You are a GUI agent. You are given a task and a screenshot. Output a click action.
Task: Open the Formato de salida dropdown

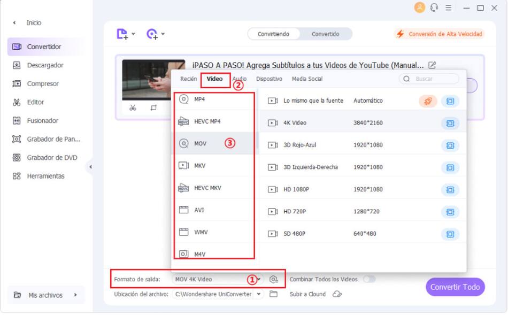(x=218, y=279)
